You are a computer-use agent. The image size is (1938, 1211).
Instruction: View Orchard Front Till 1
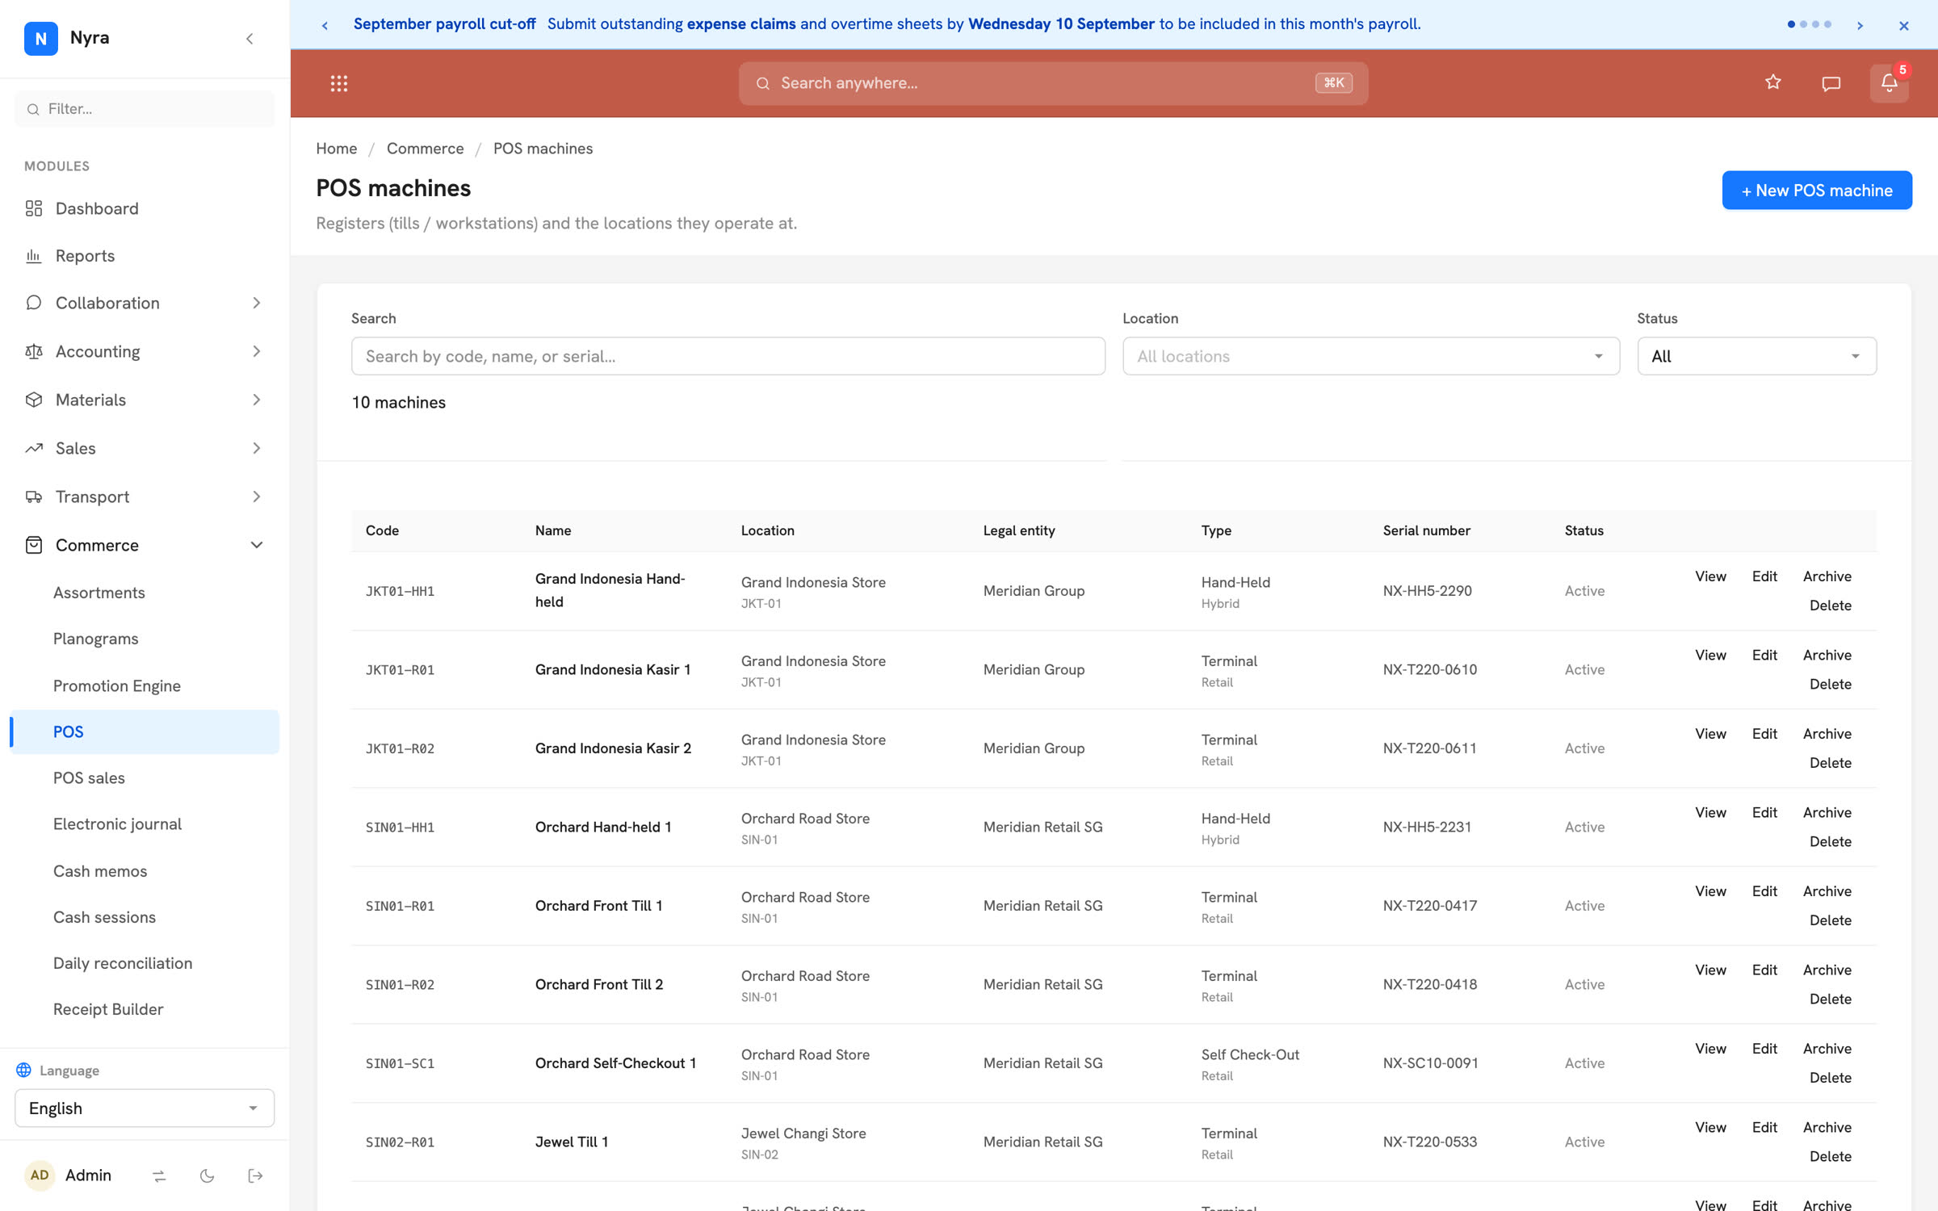point(1710,891)
